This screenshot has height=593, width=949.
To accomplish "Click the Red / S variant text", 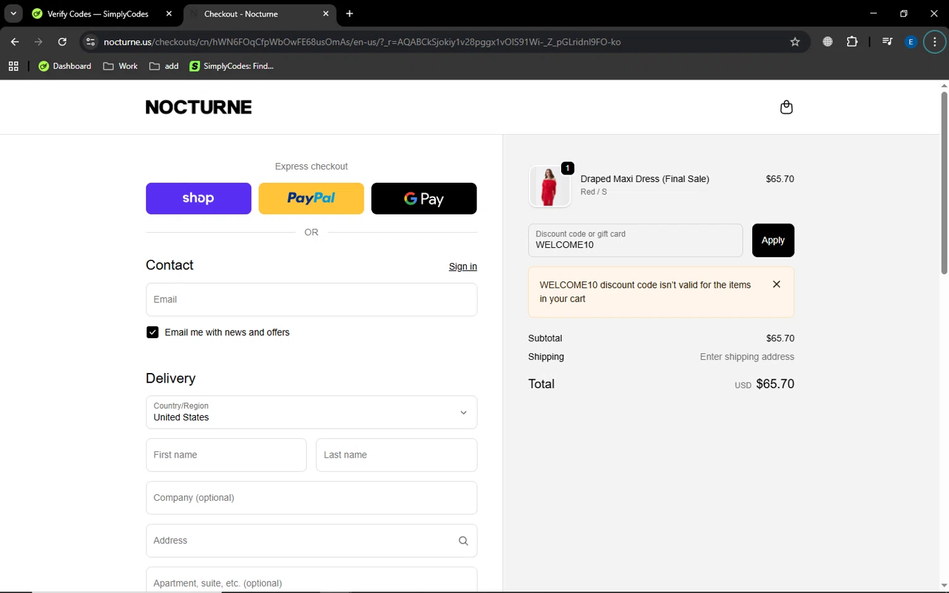I will point(593,192).
